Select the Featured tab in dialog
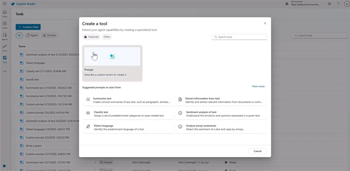This screenshot has height=171, width=350. 91,37
